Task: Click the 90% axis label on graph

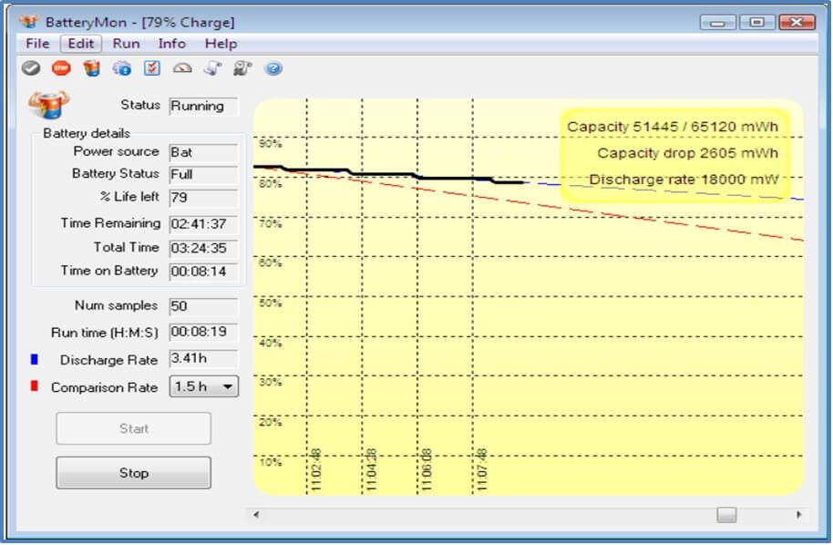Action: coord(271,144)
